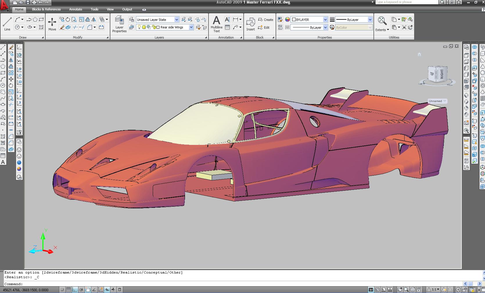Open the Output ribbon tab
The width and height of the screenshot is (485, 293).
pyautogui.click(x=127, y=9)
